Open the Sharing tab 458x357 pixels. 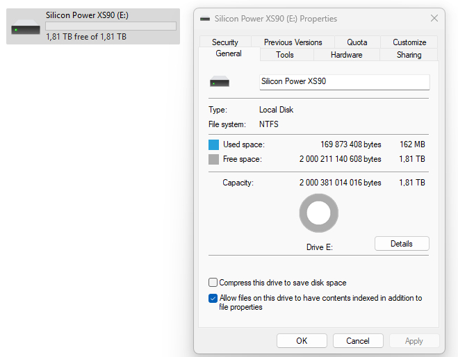(409, 55)
